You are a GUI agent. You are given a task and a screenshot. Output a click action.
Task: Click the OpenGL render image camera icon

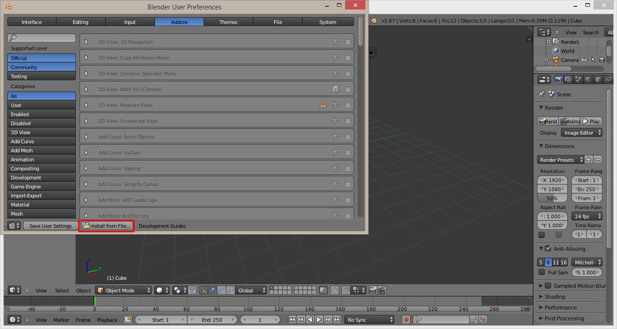372,290
